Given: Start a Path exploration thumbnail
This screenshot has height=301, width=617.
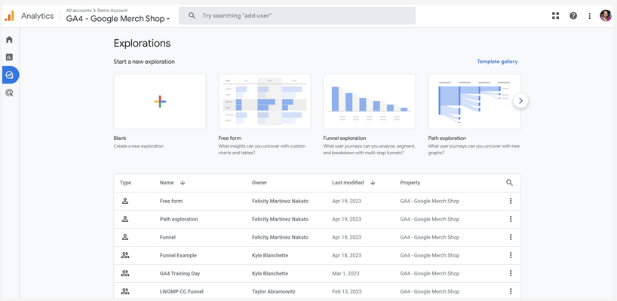Looking at the screenshot, I should [x=474, y=102].
